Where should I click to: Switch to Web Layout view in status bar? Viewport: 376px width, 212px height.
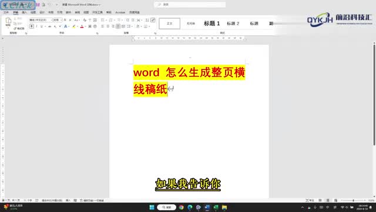click(335, 200)
